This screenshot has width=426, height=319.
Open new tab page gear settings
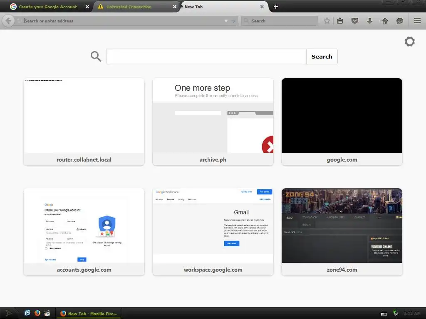tap(410, 42)
